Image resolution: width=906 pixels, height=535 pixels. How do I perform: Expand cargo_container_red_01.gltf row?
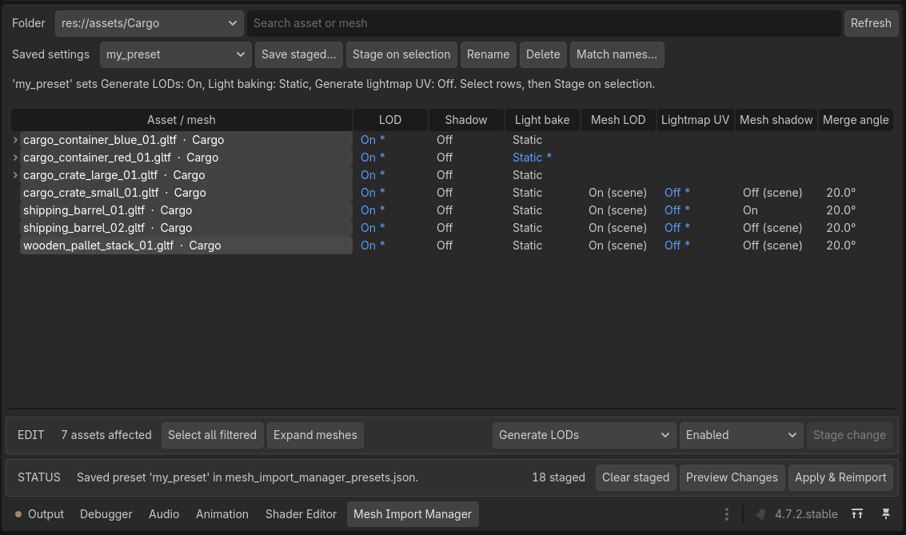pyautogui.click(x=15, y=158)
